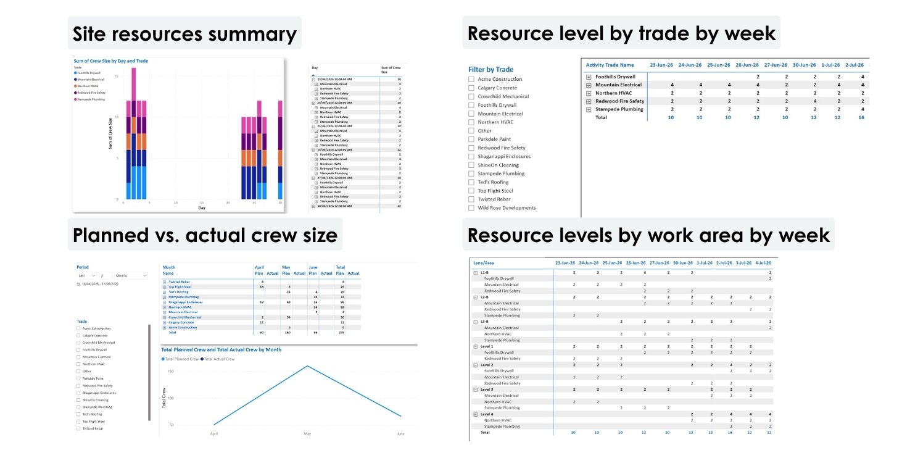Click the Lane/Area column header
This screenshot has width=902, height=463.
tap(482, 262)
